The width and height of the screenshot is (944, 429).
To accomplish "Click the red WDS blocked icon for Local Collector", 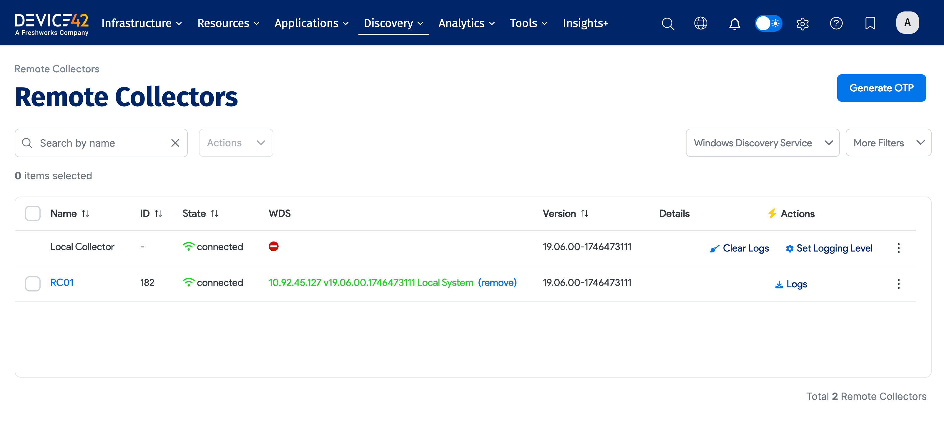I will (x=273, y=246).
